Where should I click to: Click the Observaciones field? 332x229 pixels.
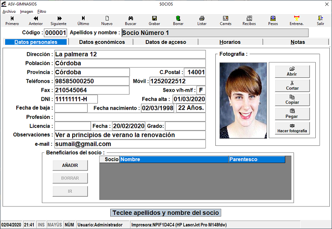pos(130,135)
